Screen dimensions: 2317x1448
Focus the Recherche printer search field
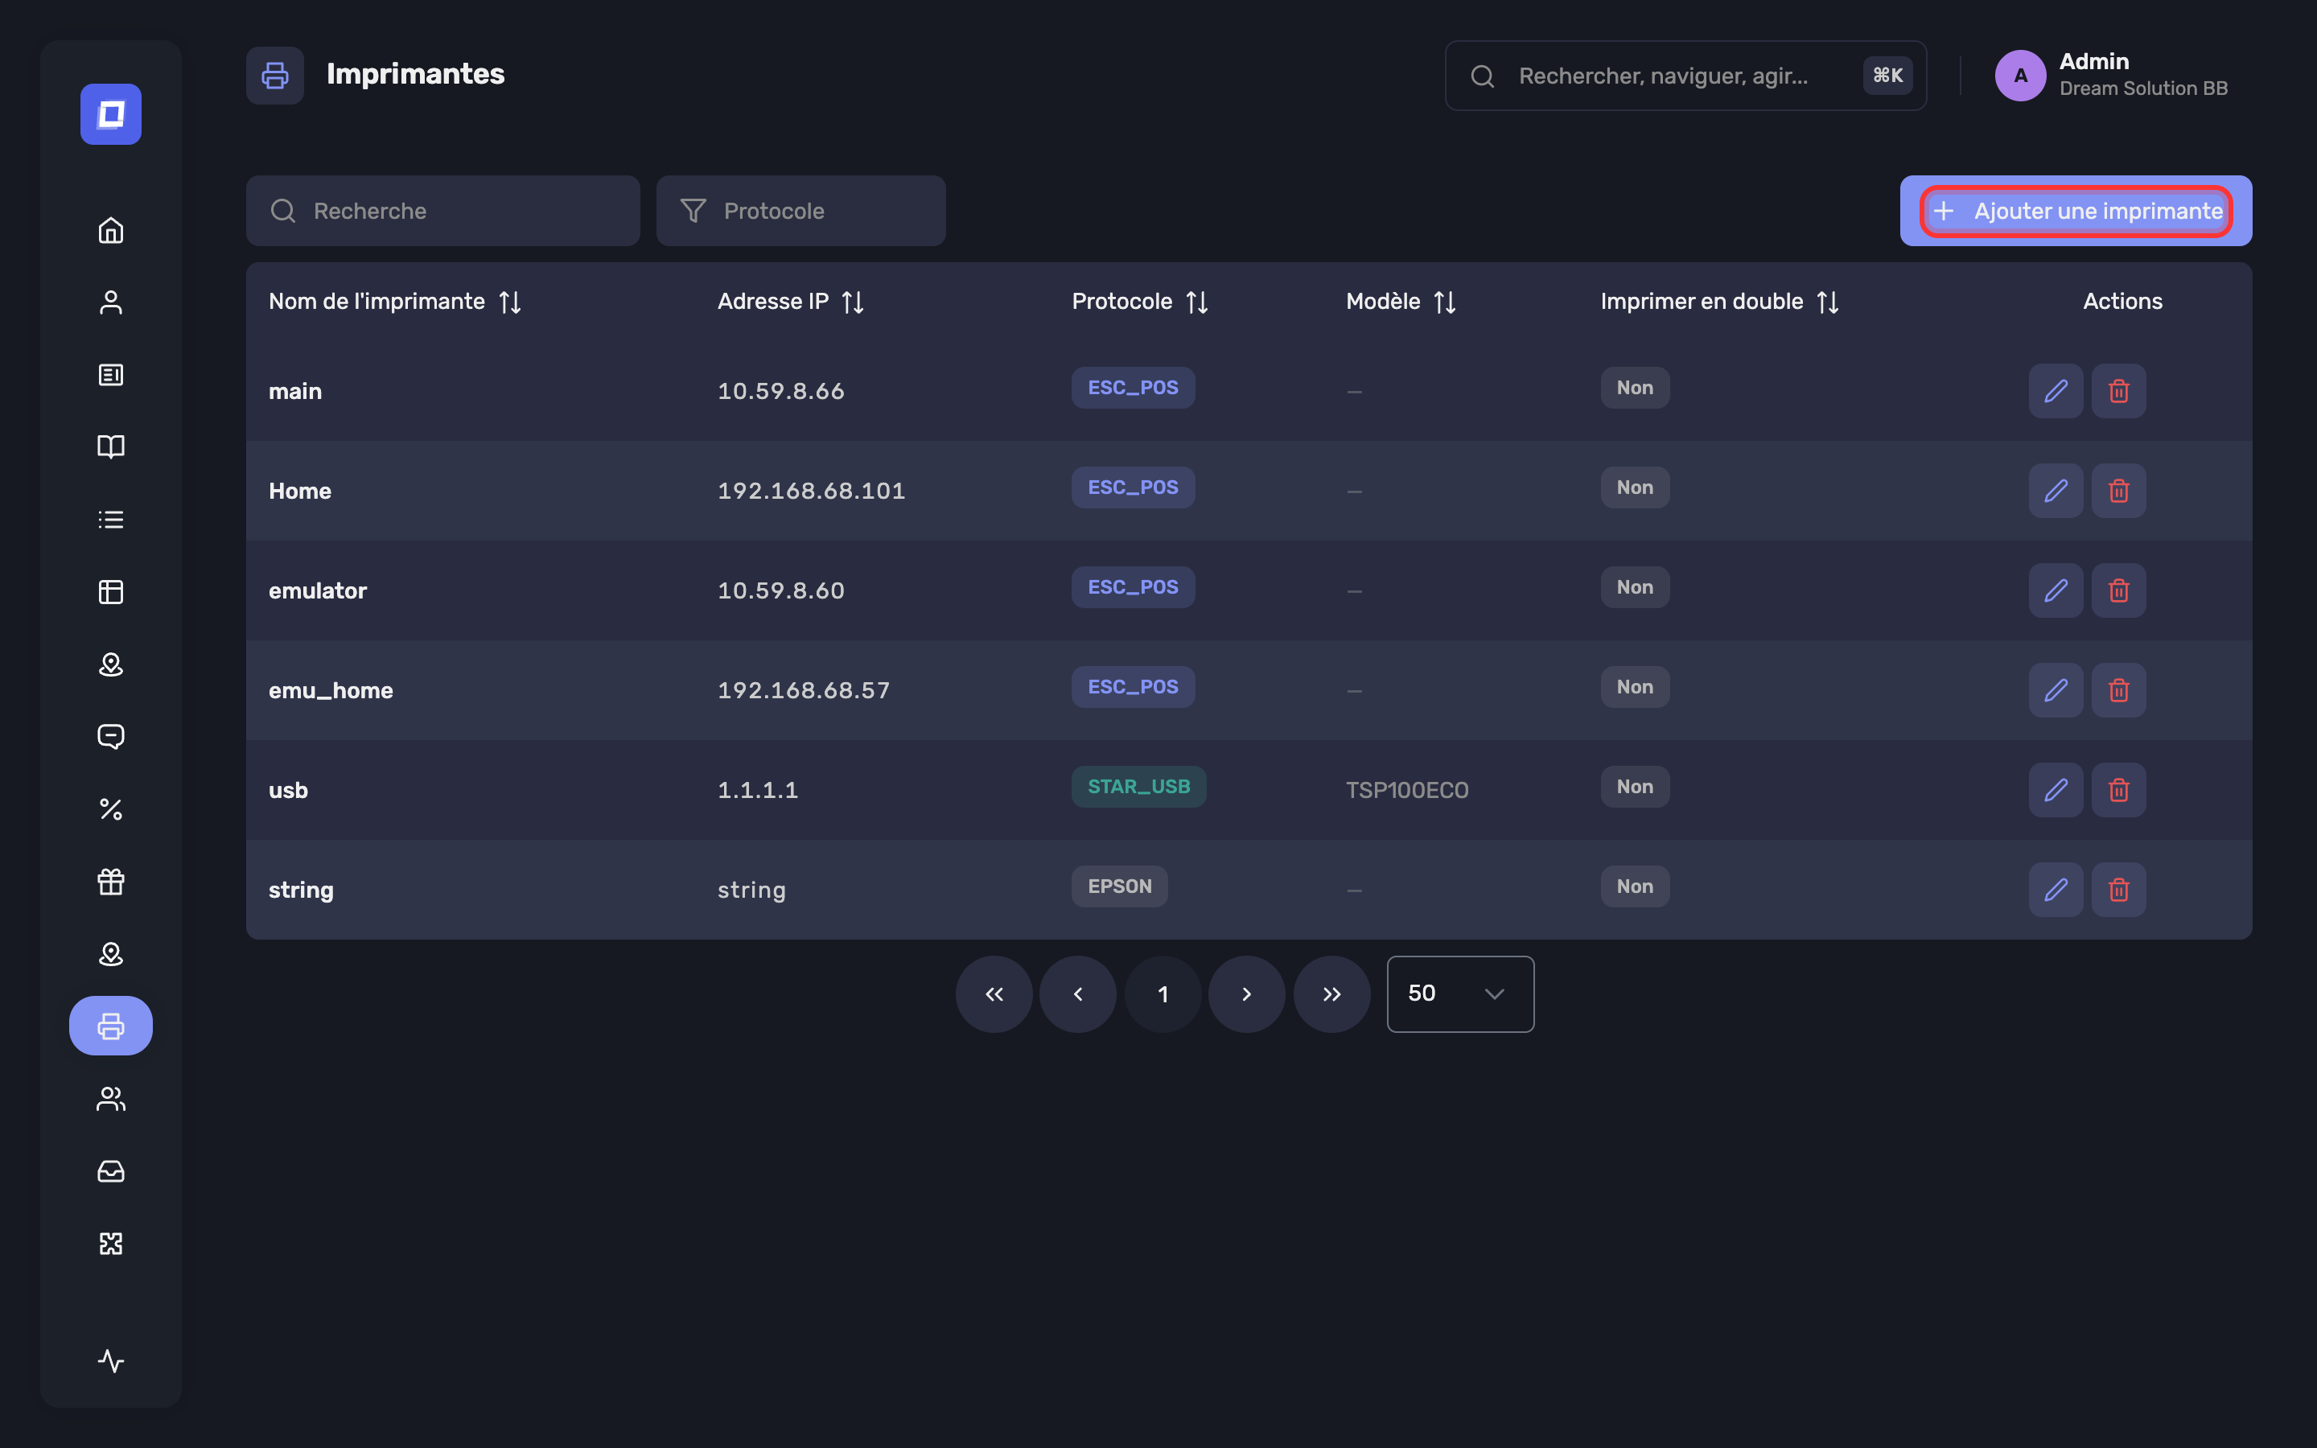pyautogui.click(x=443, y=211)
